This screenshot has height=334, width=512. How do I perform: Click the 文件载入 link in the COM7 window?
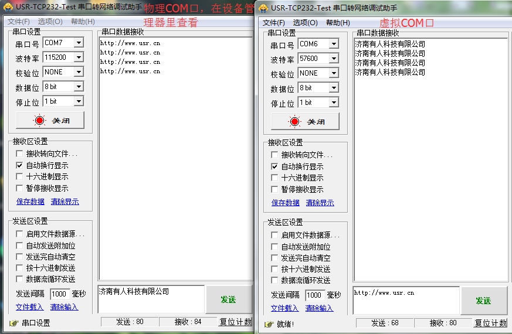coord(29,307)
